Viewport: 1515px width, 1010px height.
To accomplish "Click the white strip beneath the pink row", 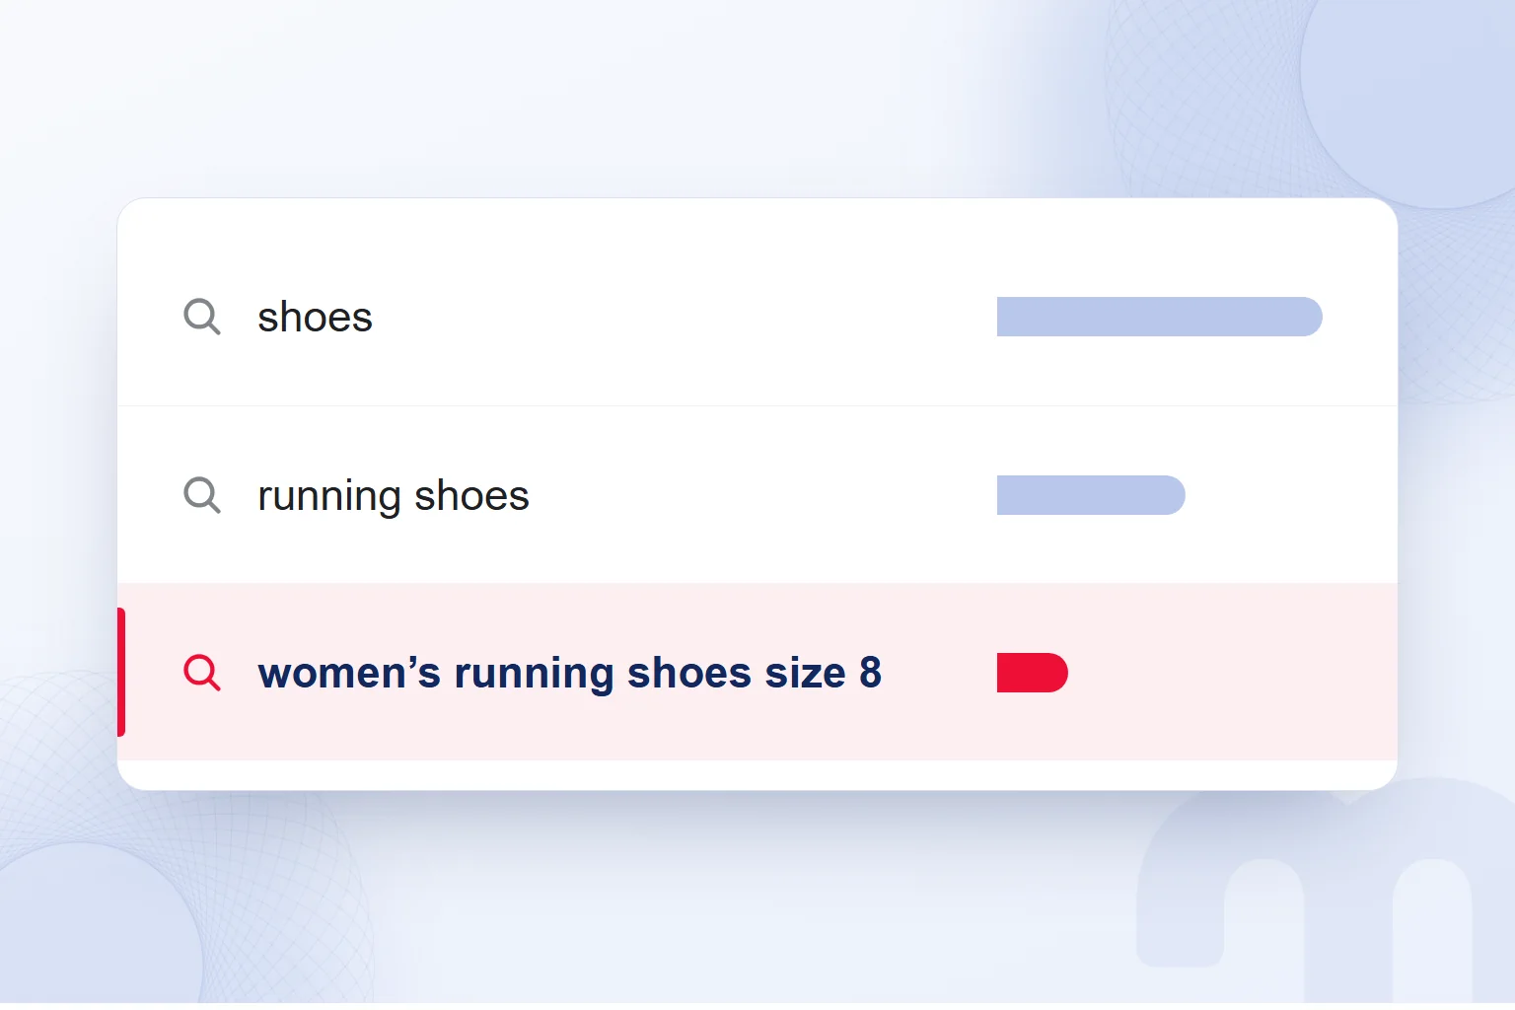I will 757,775.
